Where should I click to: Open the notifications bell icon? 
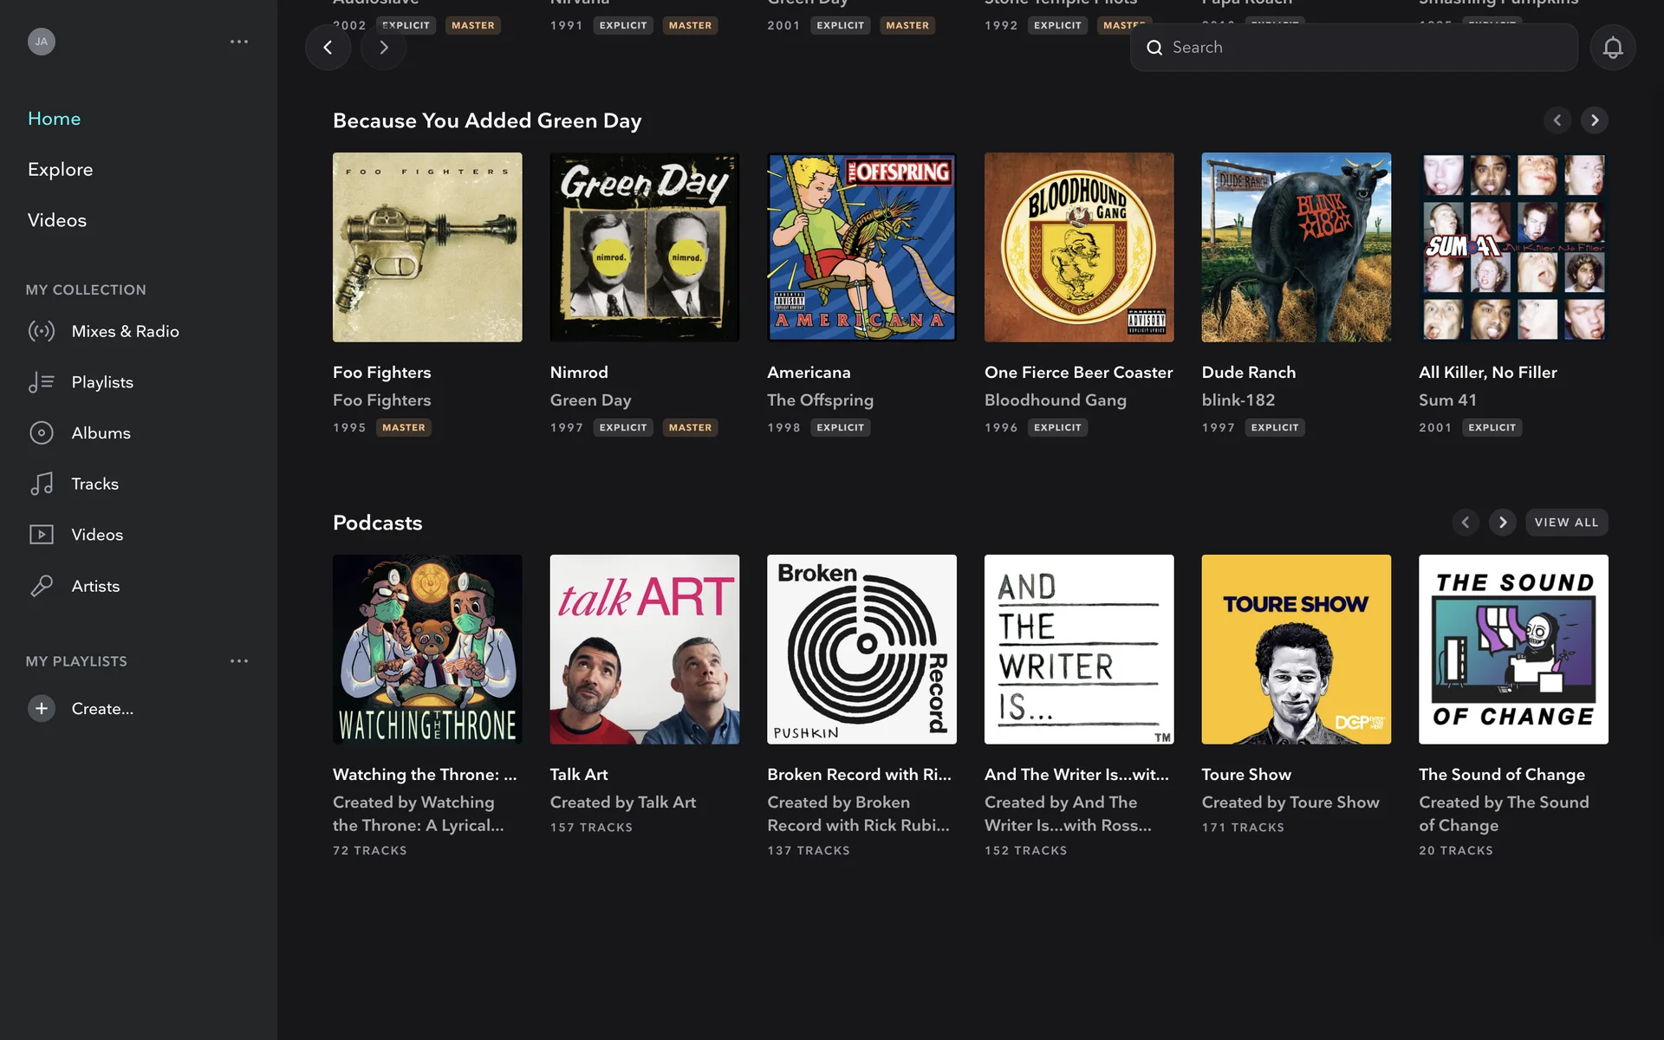1612,48
